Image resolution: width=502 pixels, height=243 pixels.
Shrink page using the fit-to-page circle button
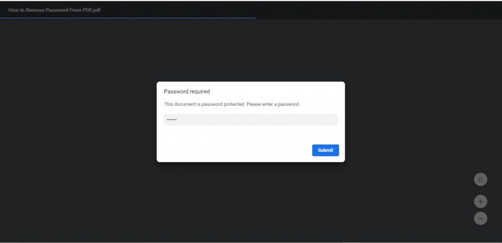[x=480, y=179]
